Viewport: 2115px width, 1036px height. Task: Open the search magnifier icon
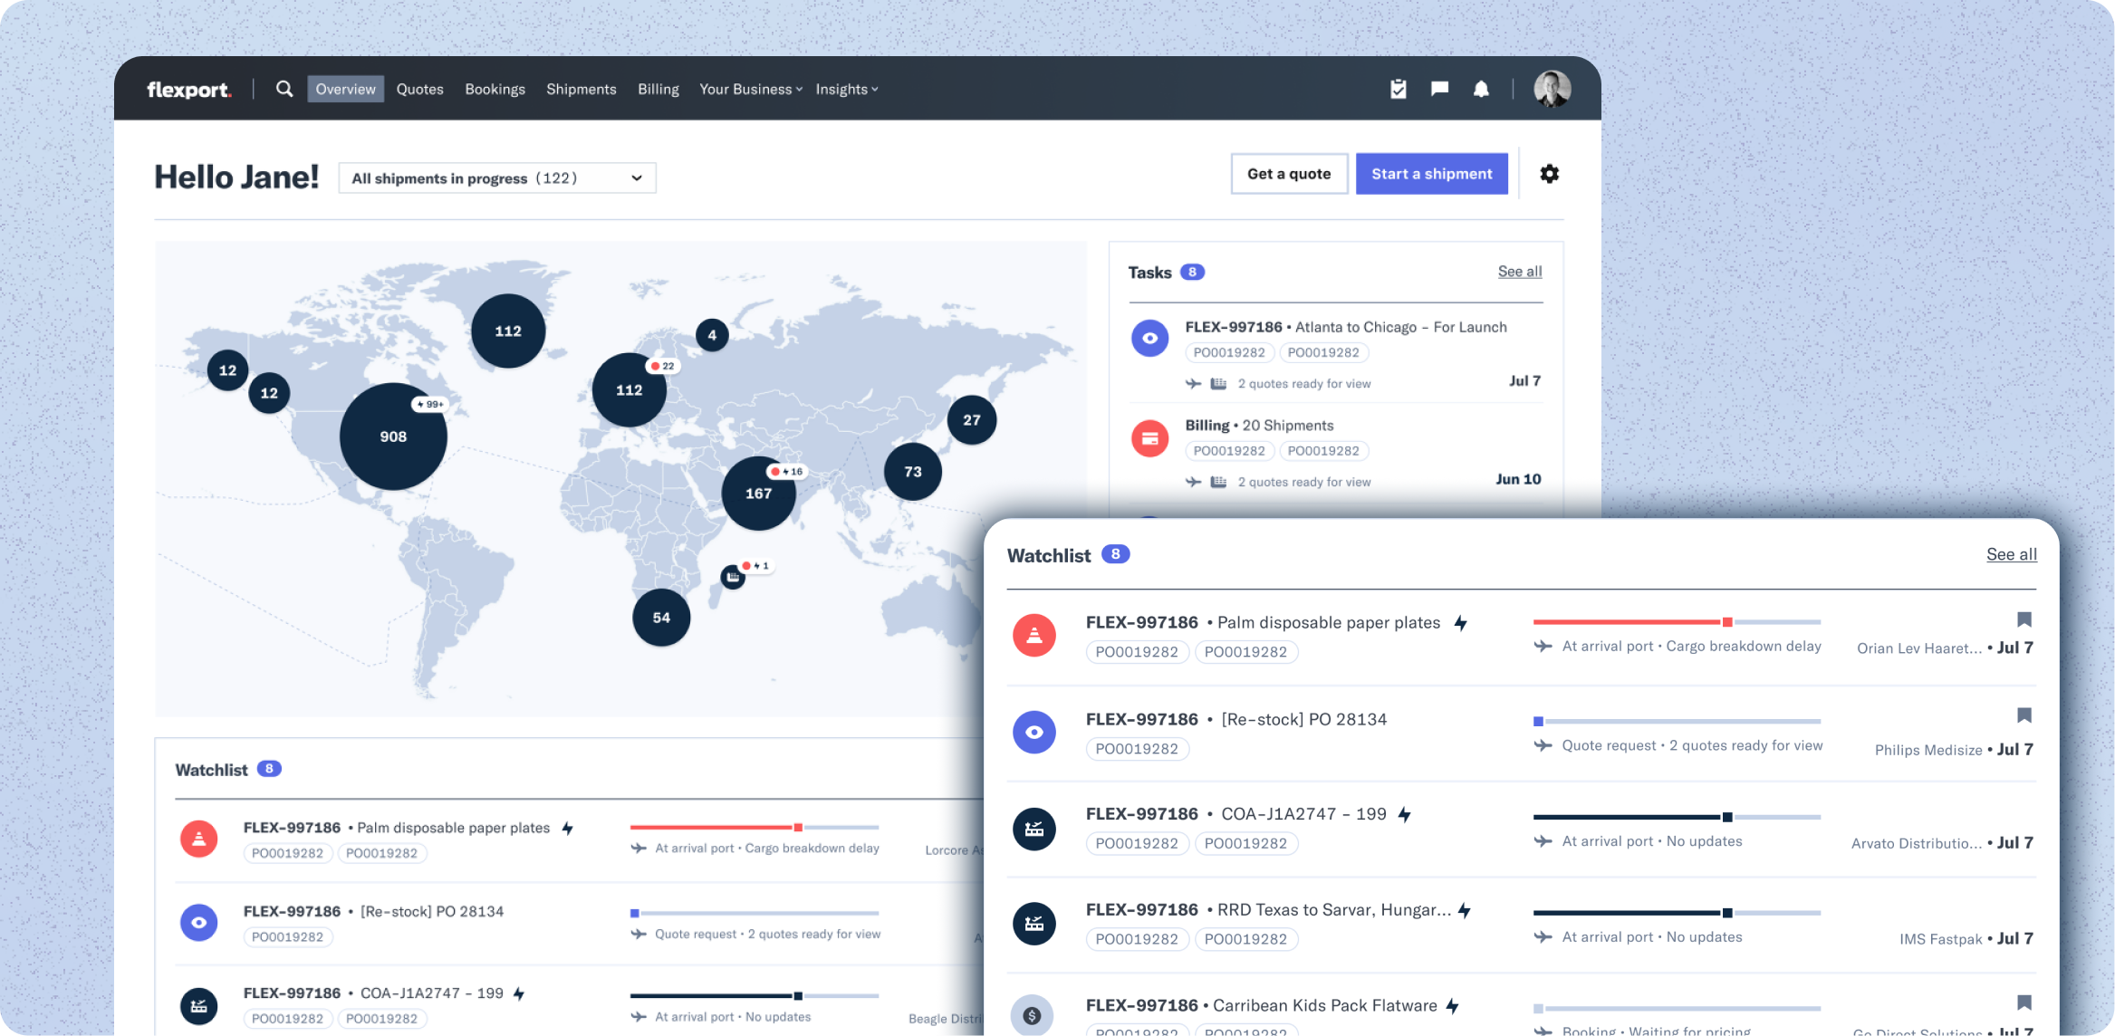click(284, 89)
